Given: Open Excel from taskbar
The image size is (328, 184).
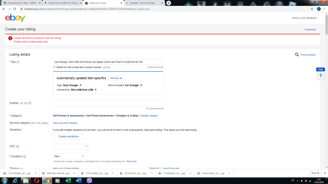Looking at the screenshot, I should coord(68,181).
